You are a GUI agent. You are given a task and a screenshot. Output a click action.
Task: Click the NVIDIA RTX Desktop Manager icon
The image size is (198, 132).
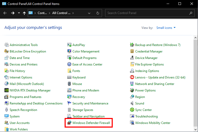click(x=7, y=90)
